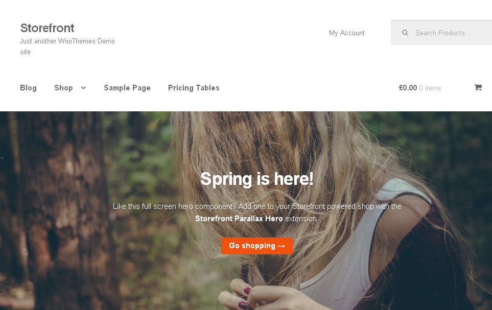Click the Spring is here! heading
Image resolution: width=492 pixels, height=310 pixels.
point(257,179)
